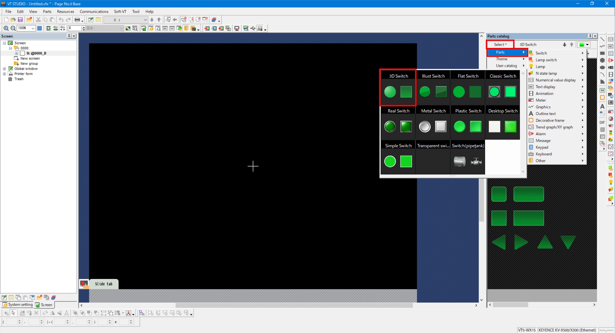Expand the Global window tree node
Screen dimensions: 615x333
click(4, 69)
